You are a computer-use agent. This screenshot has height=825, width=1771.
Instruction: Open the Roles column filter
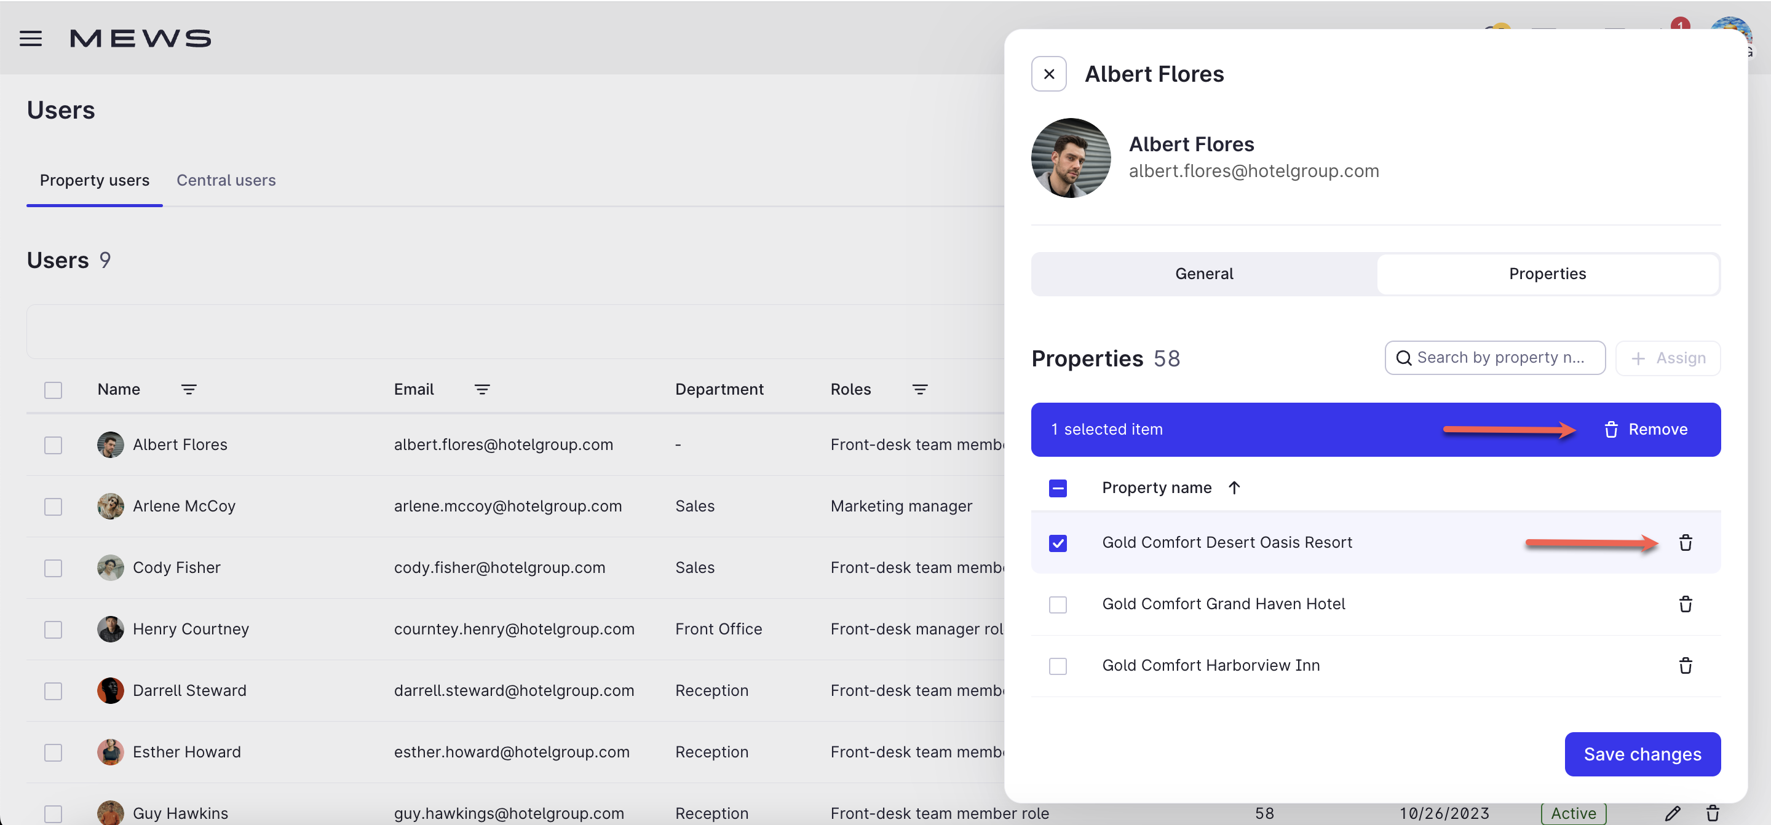click(x=920, y=390)
